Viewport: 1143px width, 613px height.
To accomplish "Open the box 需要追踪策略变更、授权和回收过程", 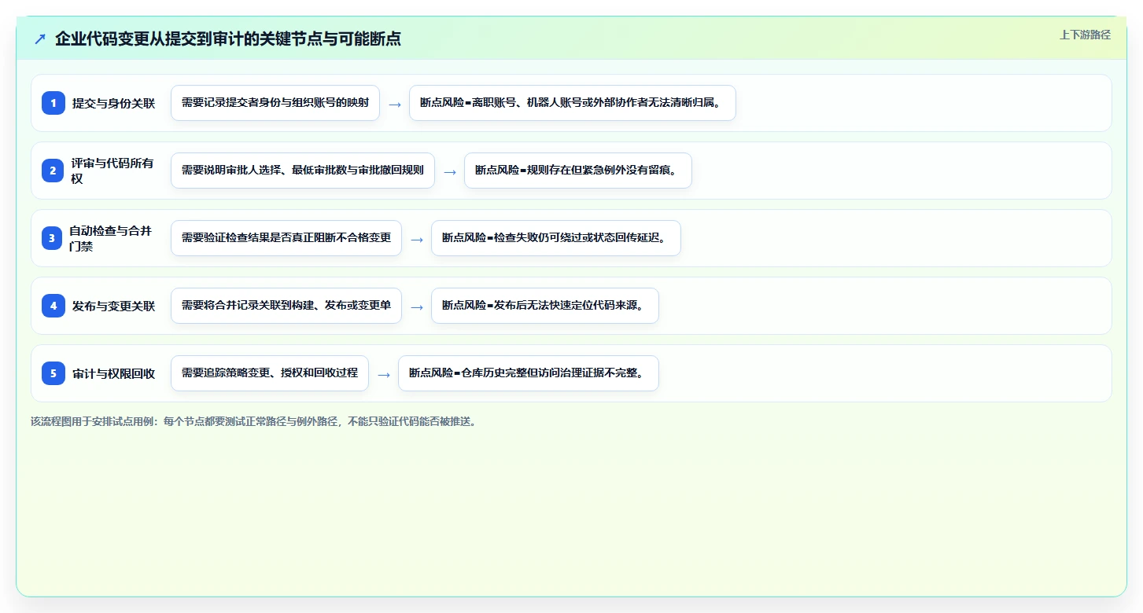I will tap(270, 373).
